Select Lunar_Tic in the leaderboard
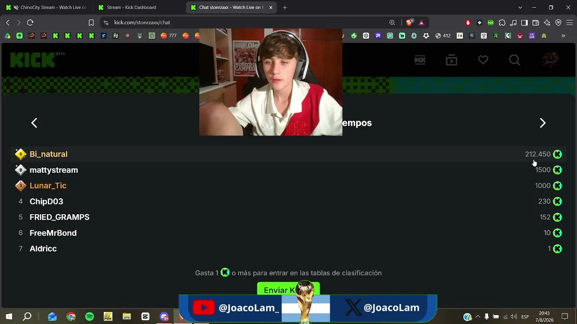The height and width of the screenshot is (324, 577). click(x=48, y=185)
